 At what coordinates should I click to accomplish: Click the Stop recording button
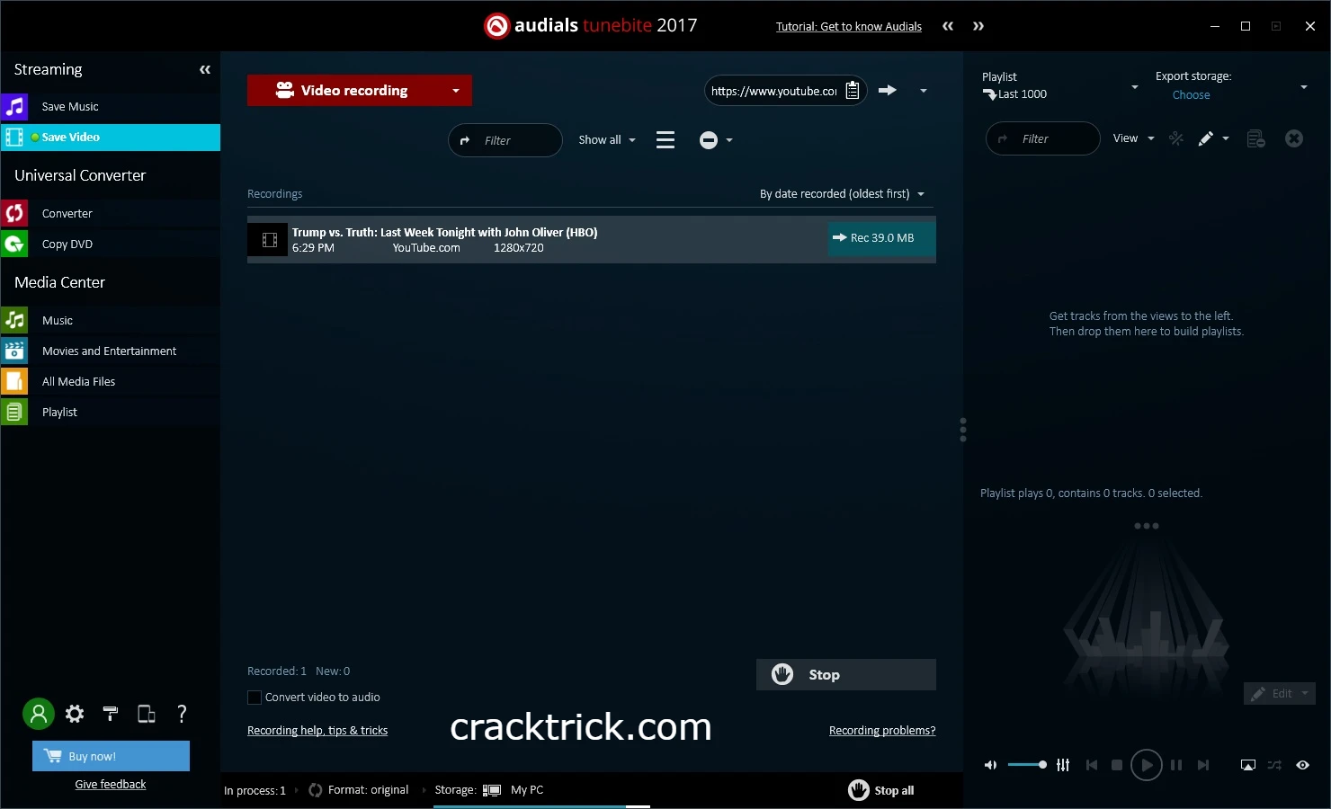pos(845,674)
